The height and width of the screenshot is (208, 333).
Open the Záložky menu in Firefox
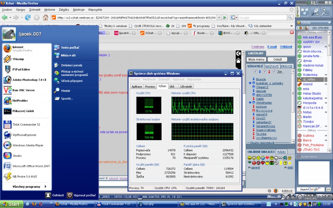(x=64, y=10)
